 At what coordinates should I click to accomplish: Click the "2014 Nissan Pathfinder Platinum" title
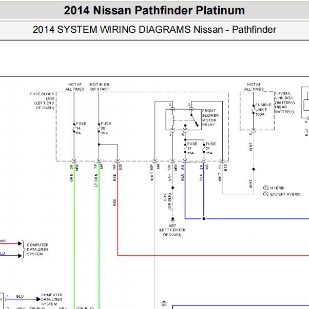(154, 10)
